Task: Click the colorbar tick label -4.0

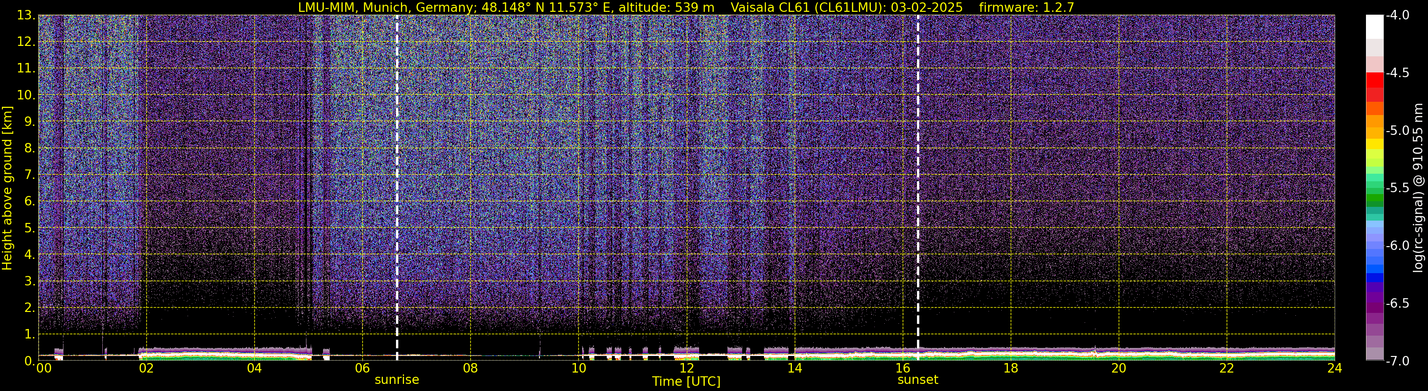Action: (1397, 16)
